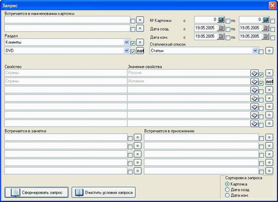The image size is (278, 202).
Task: Open lookup book icon in third property row
Action: 254,90
